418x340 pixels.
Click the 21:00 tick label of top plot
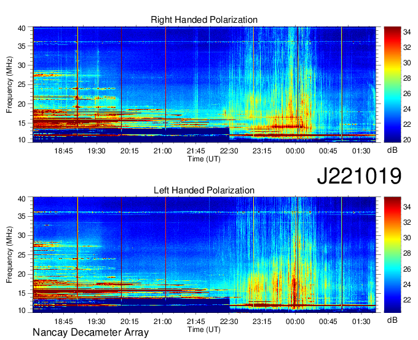point(163,151)
